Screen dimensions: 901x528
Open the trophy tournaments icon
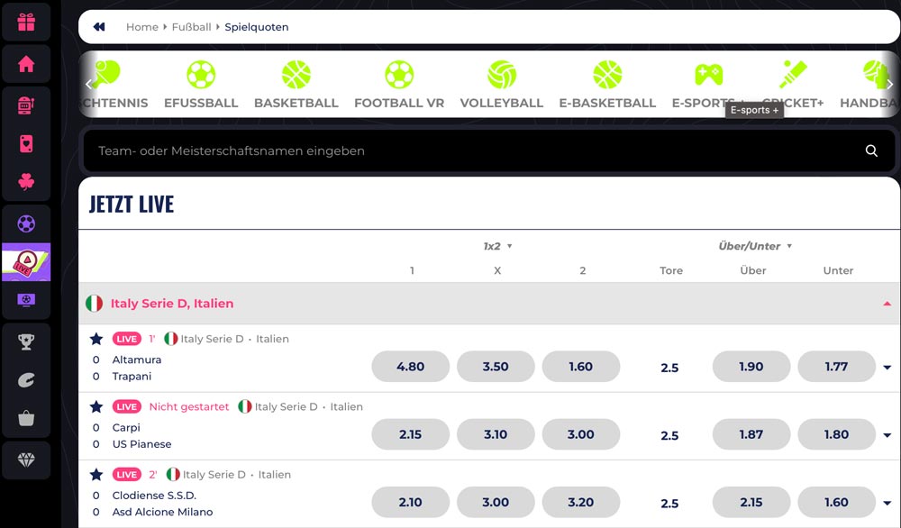click(x=26, y=341)
